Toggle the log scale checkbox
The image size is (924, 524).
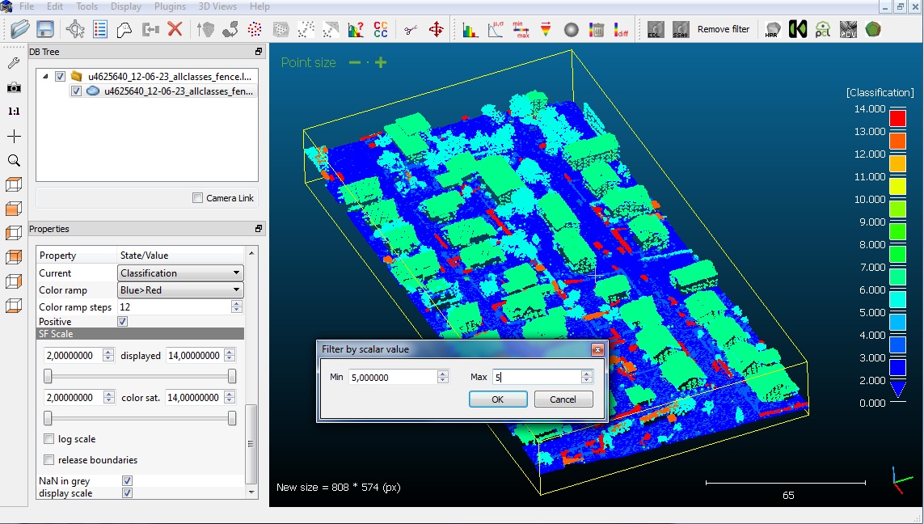[x=49, y=439]
